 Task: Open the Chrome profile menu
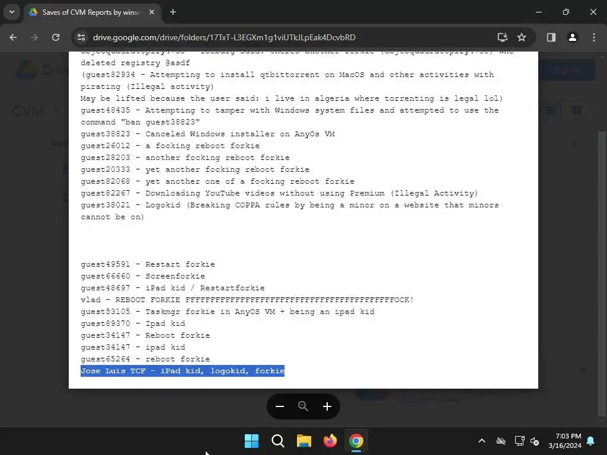573,37
